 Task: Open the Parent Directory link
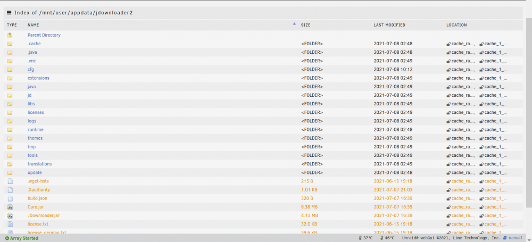(44, 35)
